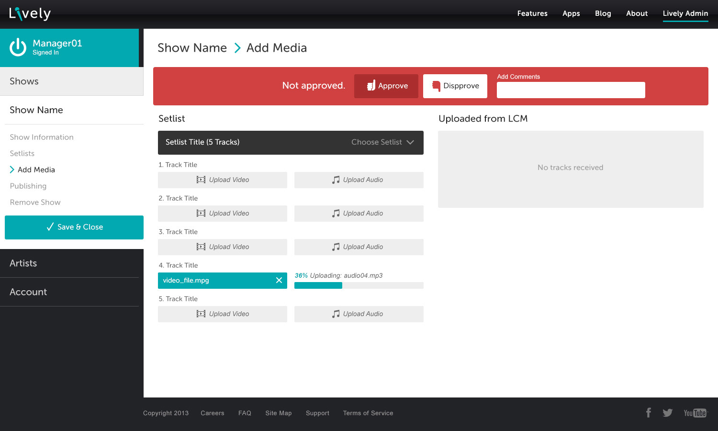Click the audio04.mp3 upload progress bar

tap(359, 285)
